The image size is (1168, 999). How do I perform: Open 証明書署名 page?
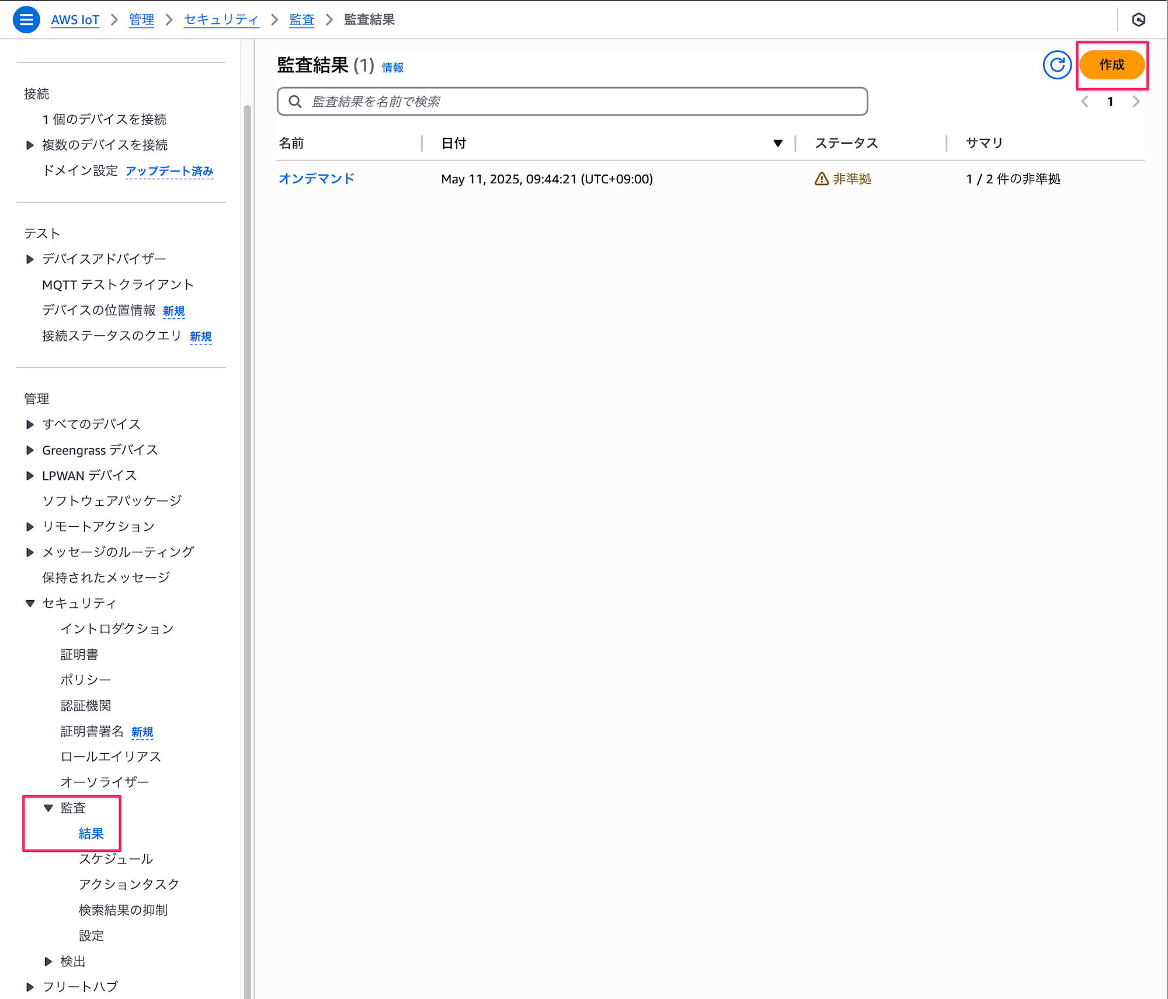[92, 732]
